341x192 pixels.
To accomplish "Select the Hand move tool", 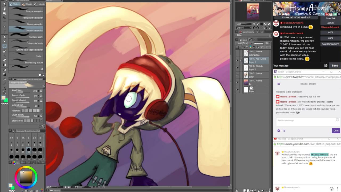I will [5, 9].
